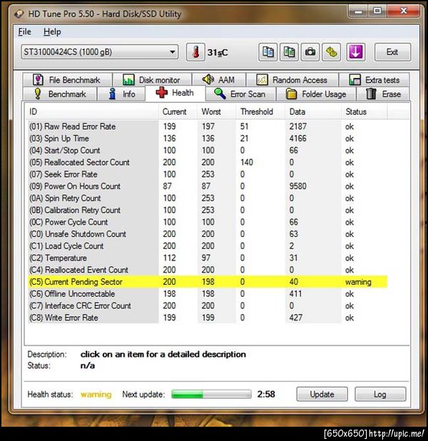Maximize the HD Tune Pro window
The image size is (428, 441).
tap(377, 11)
